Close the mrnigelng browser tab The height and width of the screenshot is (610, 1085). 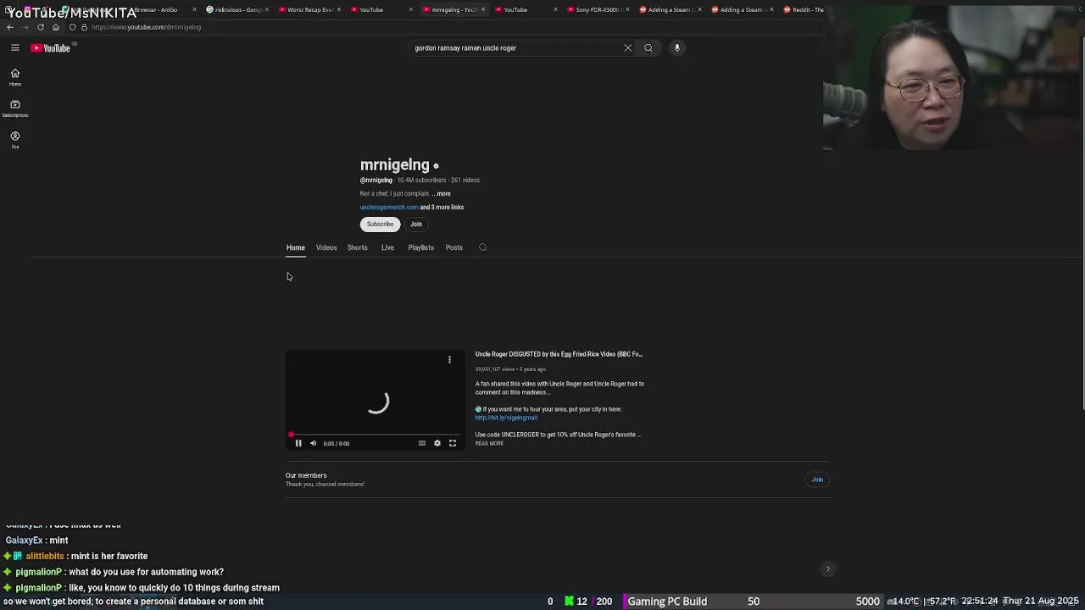coord(483,9)
